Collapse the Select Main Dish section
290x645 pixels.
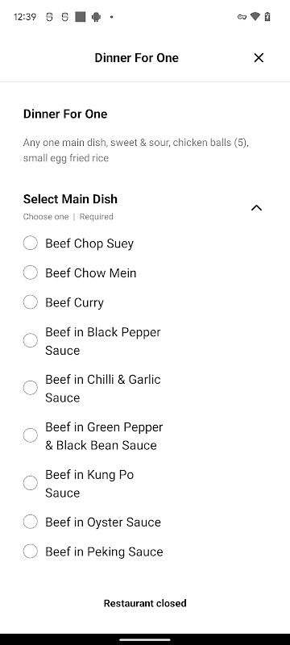click(x=256, y=208)
